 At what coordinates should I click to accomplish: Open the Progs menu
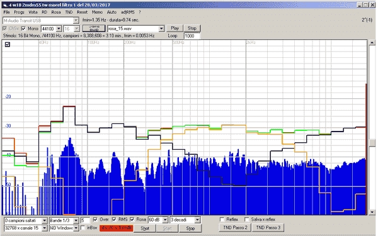click(x=19, y=13)
